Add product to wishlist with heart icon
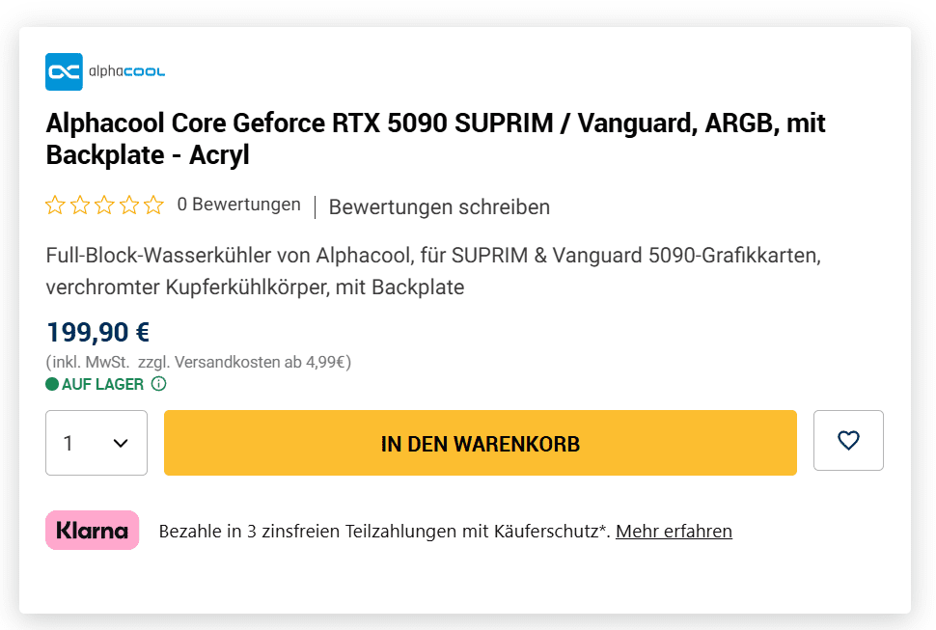936x630 pixels. [x=848, y=440]
